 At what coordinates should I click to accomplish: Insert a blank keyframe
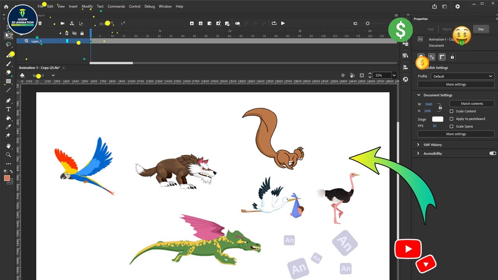pyautogui.click(x=200, y=23)
